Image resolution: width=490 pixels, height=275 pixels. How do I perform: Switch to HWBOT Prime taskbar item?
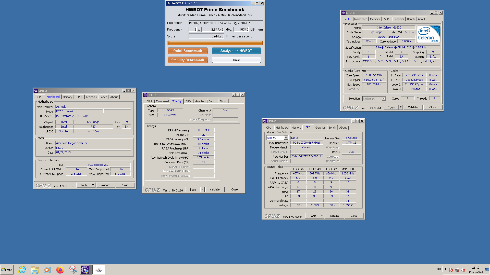[x=99, y=270]
